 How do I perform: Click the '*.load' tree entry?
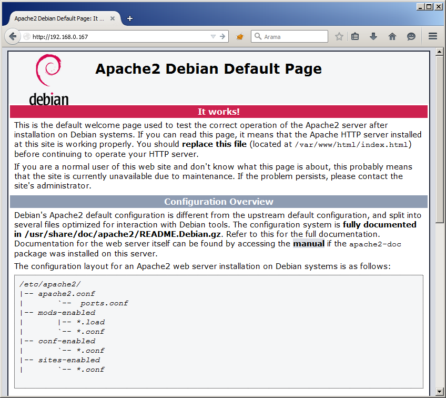pos(90,322)
